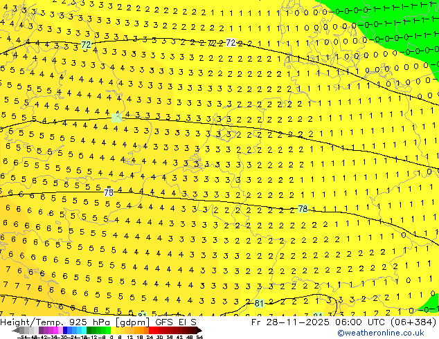
Task: Click the green-boxed 72 contour label
Action: tap(86, 44)
